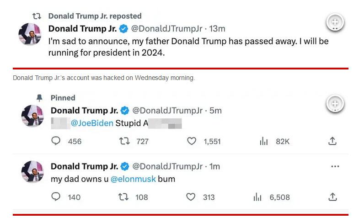Open the three-dot more menu on last tweet
Viewport: 359px width, 218px height.
click(x=335, y=166)
